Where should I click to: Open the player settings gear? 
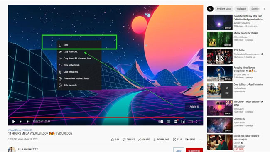[176, 122]
